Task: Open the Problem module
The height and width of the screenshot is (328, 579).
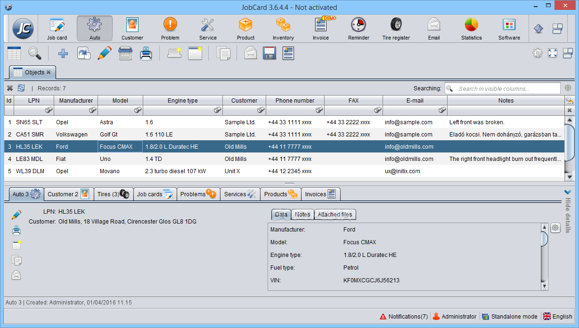Action: pyautogui.click(x=170, y=29)
